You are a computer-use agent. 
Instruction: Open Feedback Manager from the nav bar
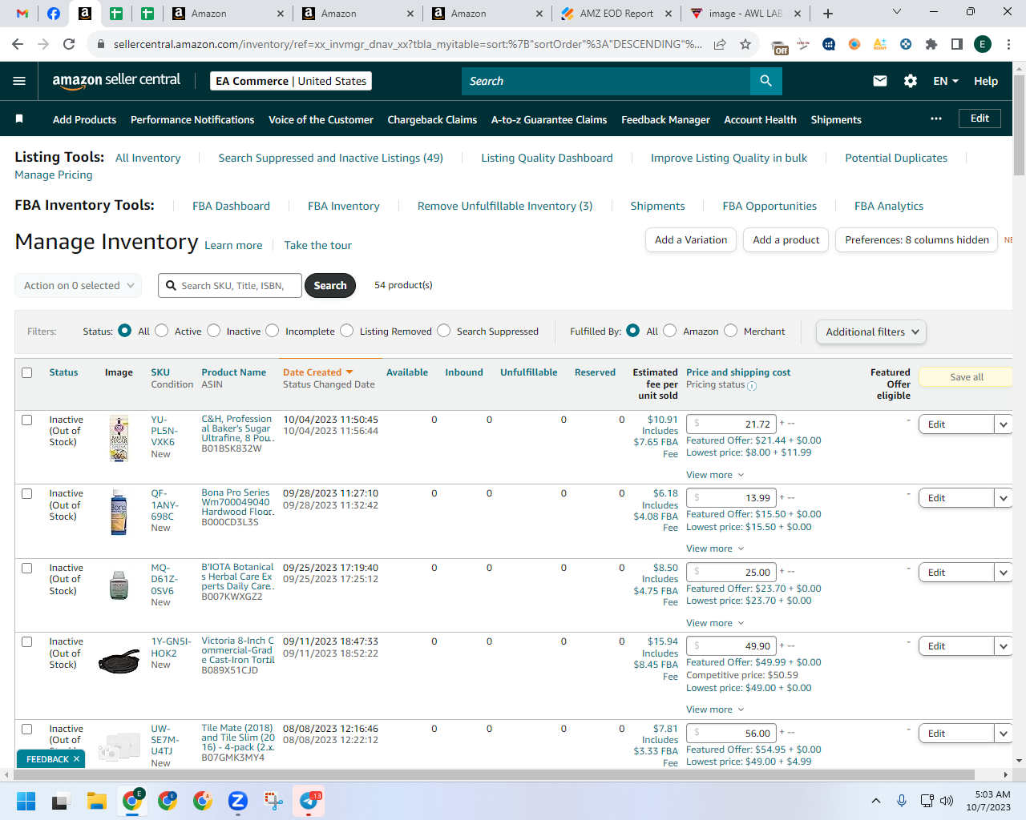(x=665, y=119)
